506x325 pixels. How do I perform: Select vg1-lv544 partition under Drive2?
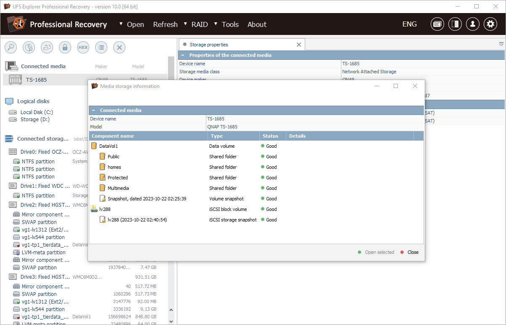pyautogui.click(x=43, y=237)
